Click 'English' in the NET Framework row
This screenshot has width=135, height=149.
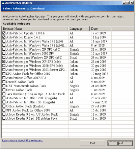(74, 86)
